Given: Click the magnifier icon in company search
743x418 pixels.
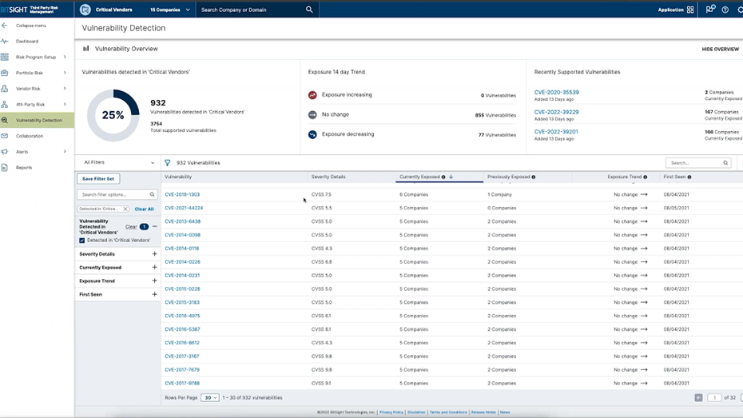Looking at the screenshot, I should pos(309,10).
